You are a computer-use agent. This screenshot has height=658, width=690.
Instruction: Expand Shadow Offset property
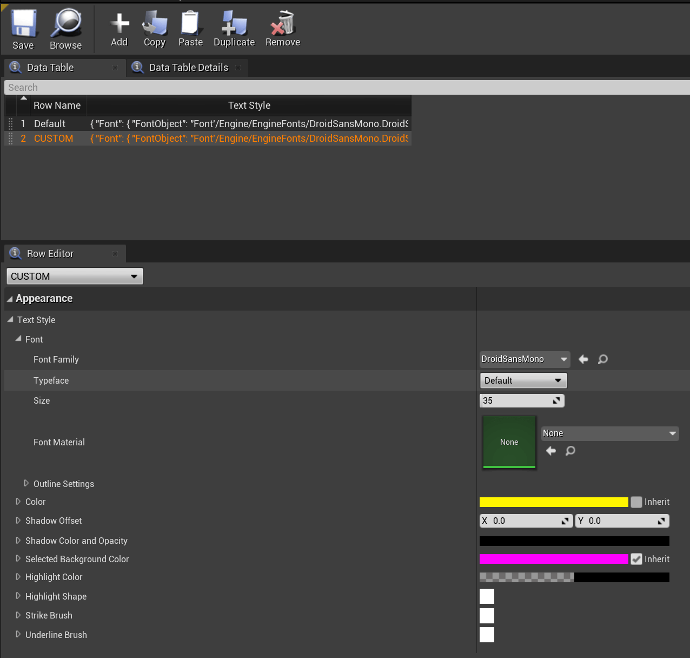18,521
